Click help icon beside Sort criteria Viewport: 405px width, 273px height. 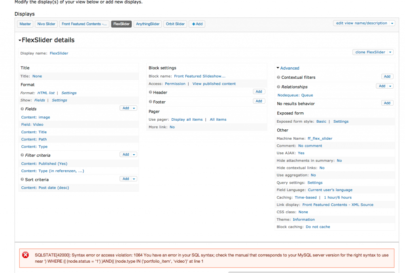pyautogui.click(x=22, y=180)
